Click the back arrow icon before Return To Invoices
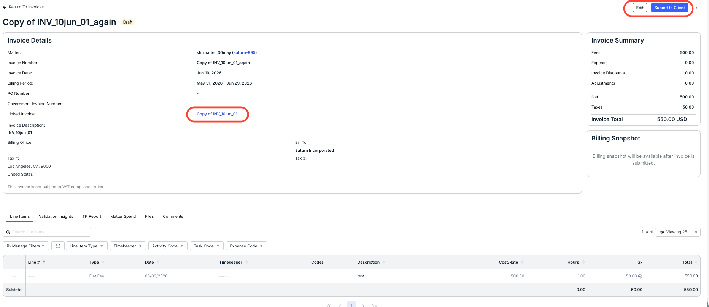Viewport: 709px width, 307px height. click(x=5, y=7)
